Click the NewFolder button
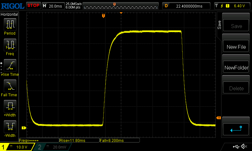 pos(236,67)
